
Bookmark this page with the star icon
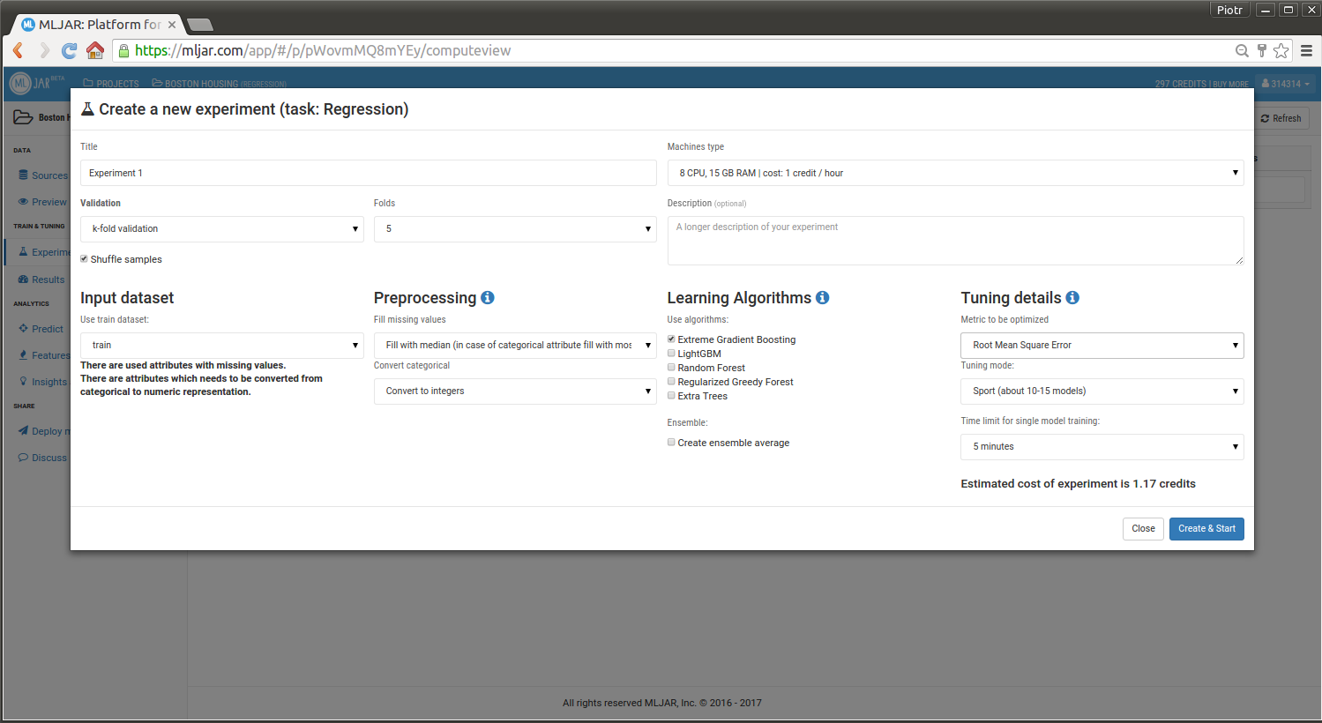1281,50
